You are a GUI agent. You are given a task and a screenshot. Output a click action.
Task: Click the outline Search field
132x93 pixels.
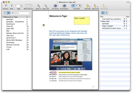(21, 13)
